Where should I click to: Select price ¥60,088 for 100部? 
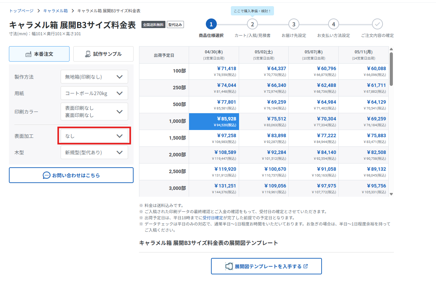point(364,71)
